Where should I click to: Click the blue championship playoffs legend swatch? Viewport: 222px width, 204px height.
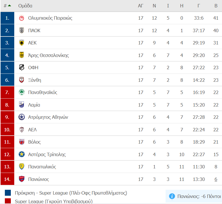[8, 193]
